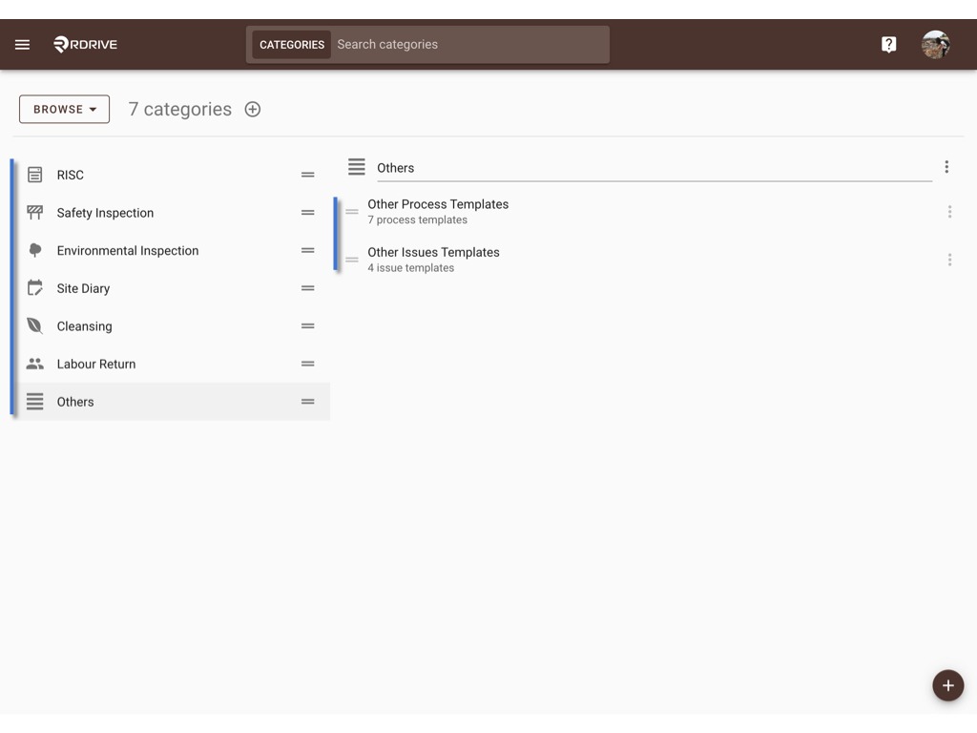Click the RDRIVE logo

tap(85, 44)
